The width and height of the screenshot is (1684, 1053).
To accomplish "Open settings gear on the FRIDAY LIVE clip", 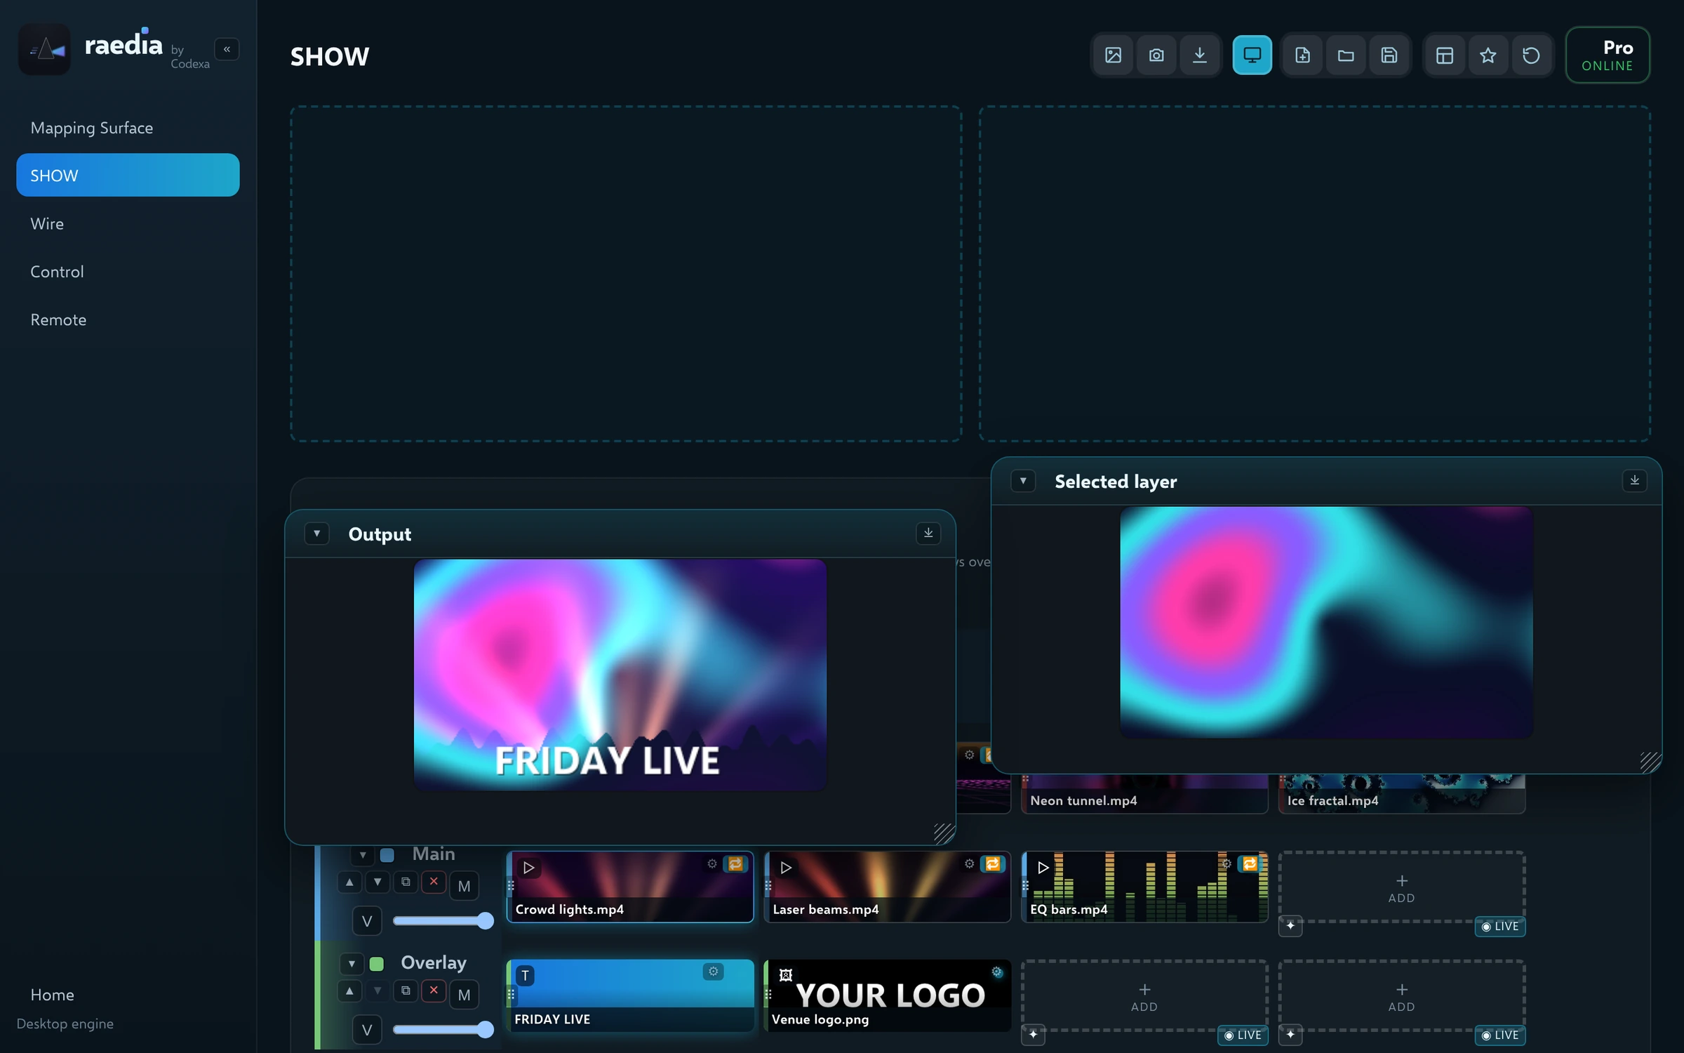I will pos(713,972).
